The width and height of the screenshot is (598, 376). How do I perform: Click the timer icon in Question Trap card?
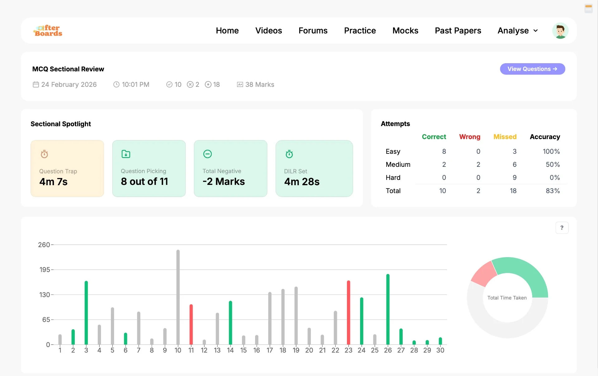click(45, 154)
